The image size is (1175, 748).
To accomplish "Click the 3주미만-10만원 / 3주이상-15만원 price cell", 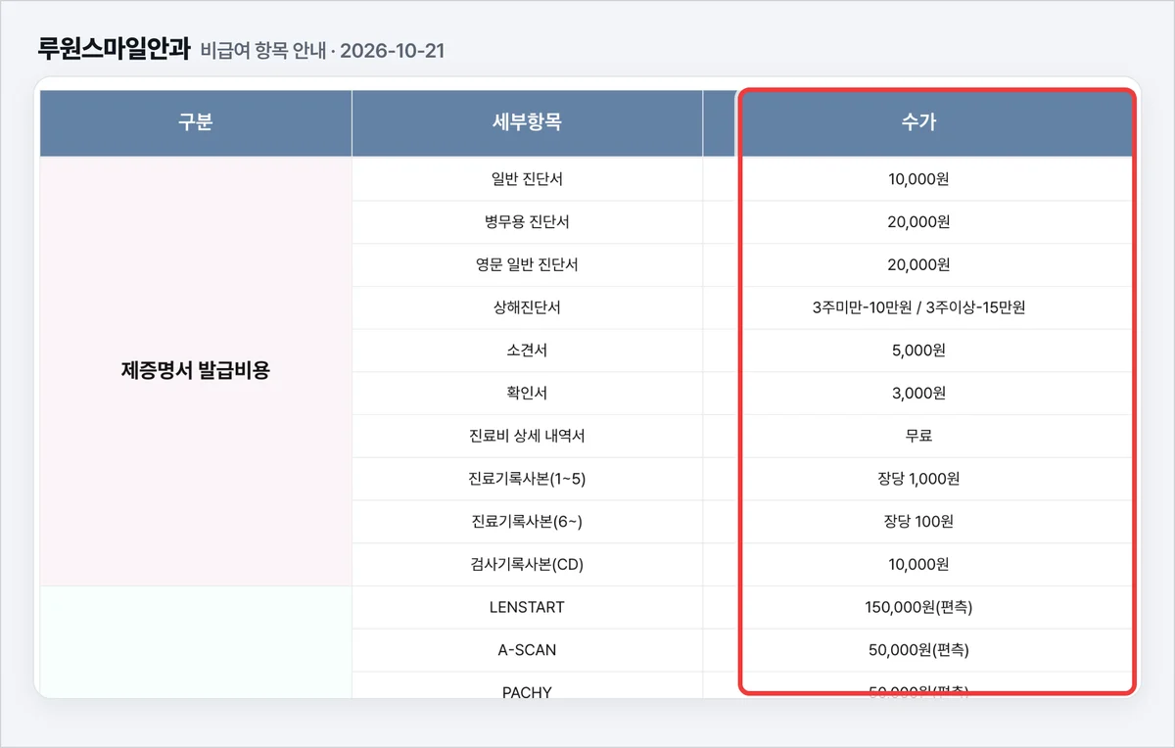I will pos(918,307).
